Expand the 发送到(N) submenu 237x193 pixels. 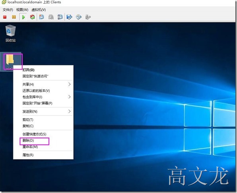tap(43, 111)
